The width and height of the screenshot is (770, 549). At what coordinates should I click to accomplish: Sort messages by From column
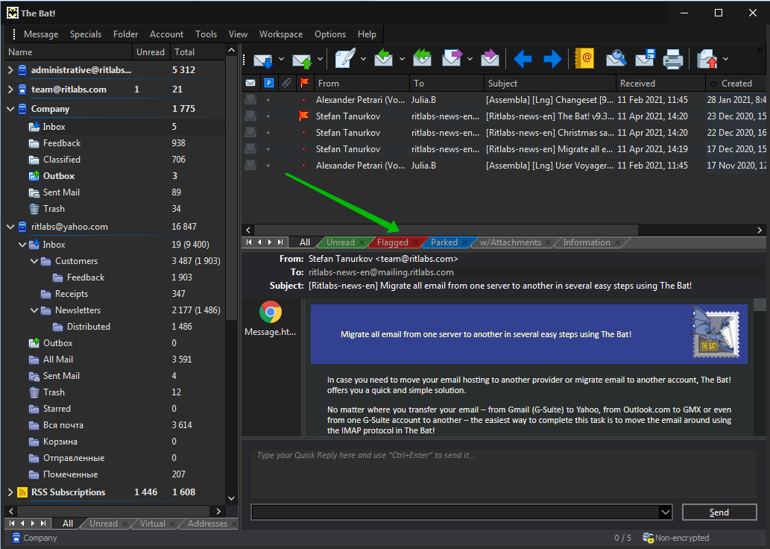click(x=362, y=84)
